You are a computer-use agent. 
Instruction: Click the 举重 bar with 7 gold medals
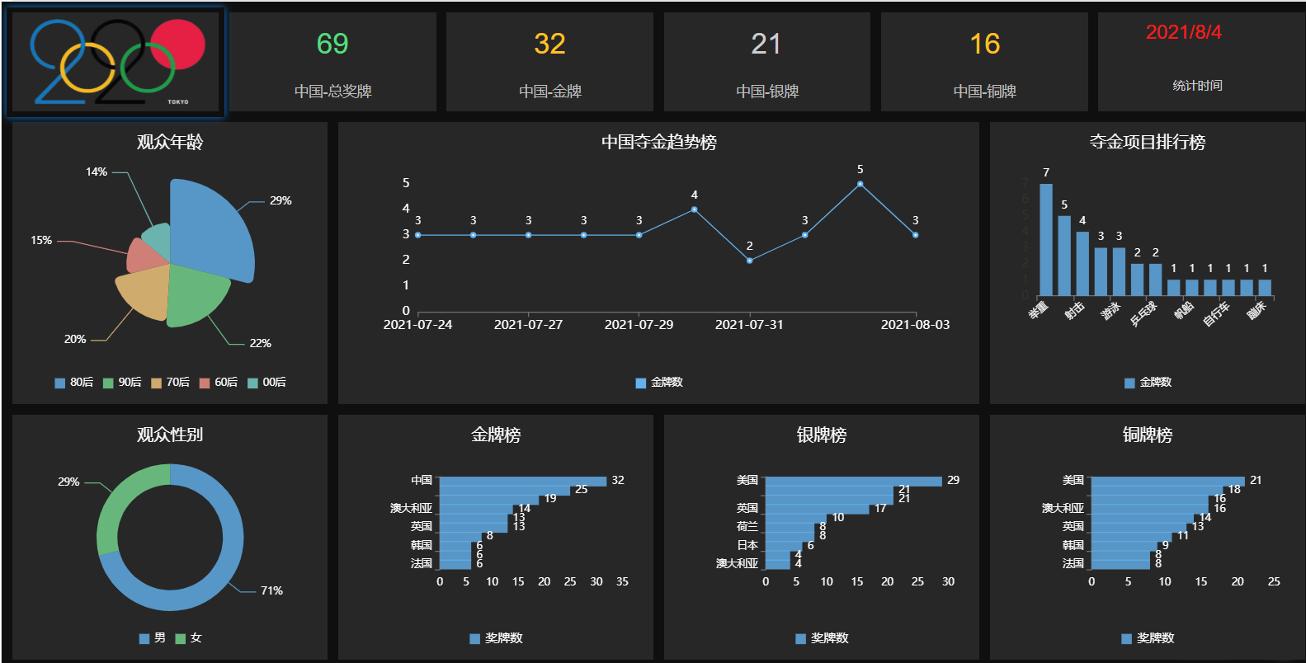pos(1046,239)
